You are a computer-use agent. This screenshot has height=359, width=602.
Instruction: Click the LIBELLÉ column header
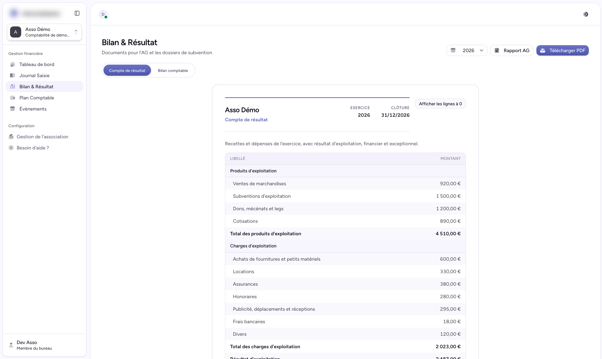(x=237, y=158)
